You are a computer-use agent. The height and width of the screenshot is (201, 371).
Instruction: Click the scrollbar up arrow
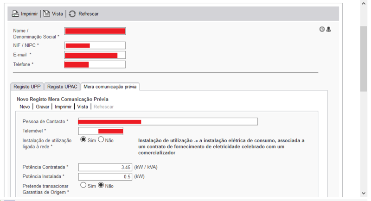point(364,3)
